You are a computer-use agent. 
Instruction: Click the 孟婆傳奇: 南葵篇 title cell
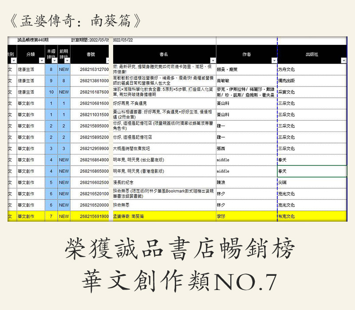coord(163,216)
